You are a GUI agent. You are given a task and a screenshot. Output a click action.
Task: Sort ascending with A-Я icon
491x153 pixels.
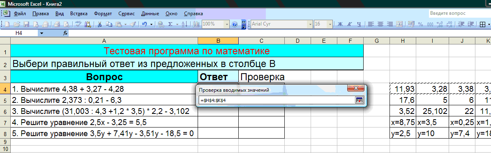click(x=185, y=24)
